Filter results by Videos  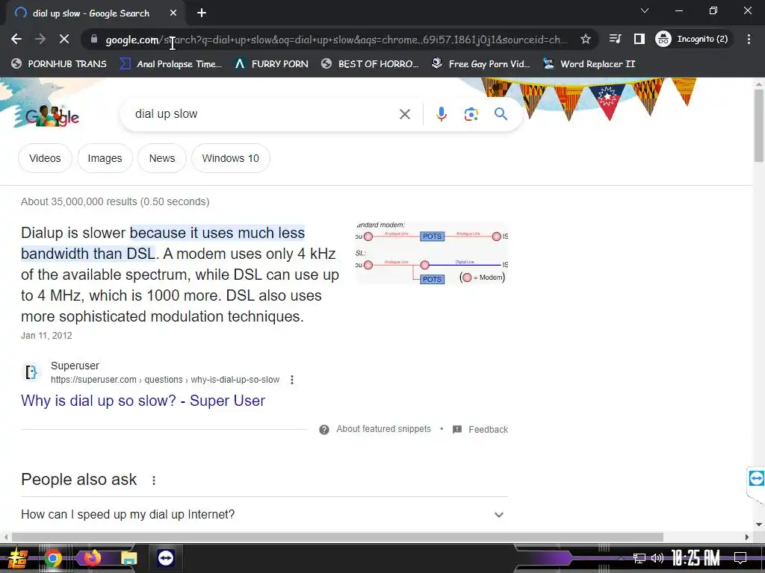pos(45,158)
